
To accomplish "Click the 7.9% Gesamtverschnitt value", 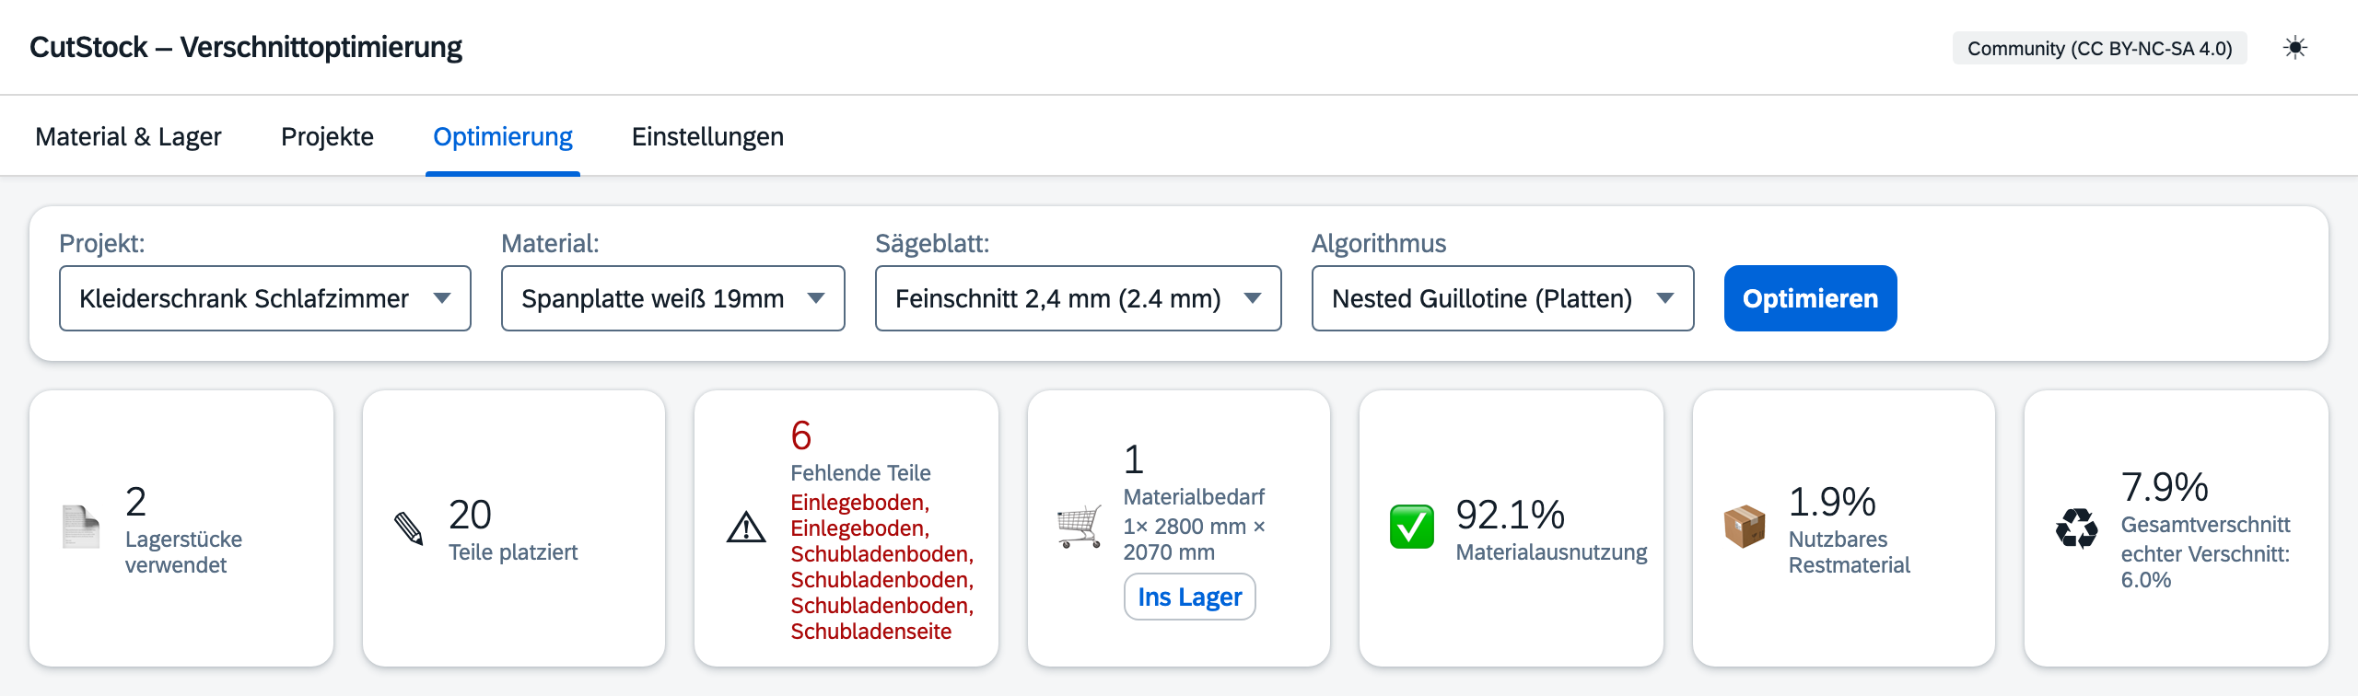I will click(2165, 486).
